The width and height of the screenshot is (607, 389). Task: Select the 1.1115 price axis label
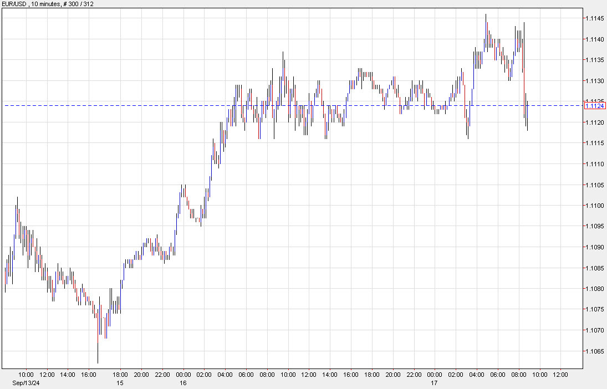(595, 143)
